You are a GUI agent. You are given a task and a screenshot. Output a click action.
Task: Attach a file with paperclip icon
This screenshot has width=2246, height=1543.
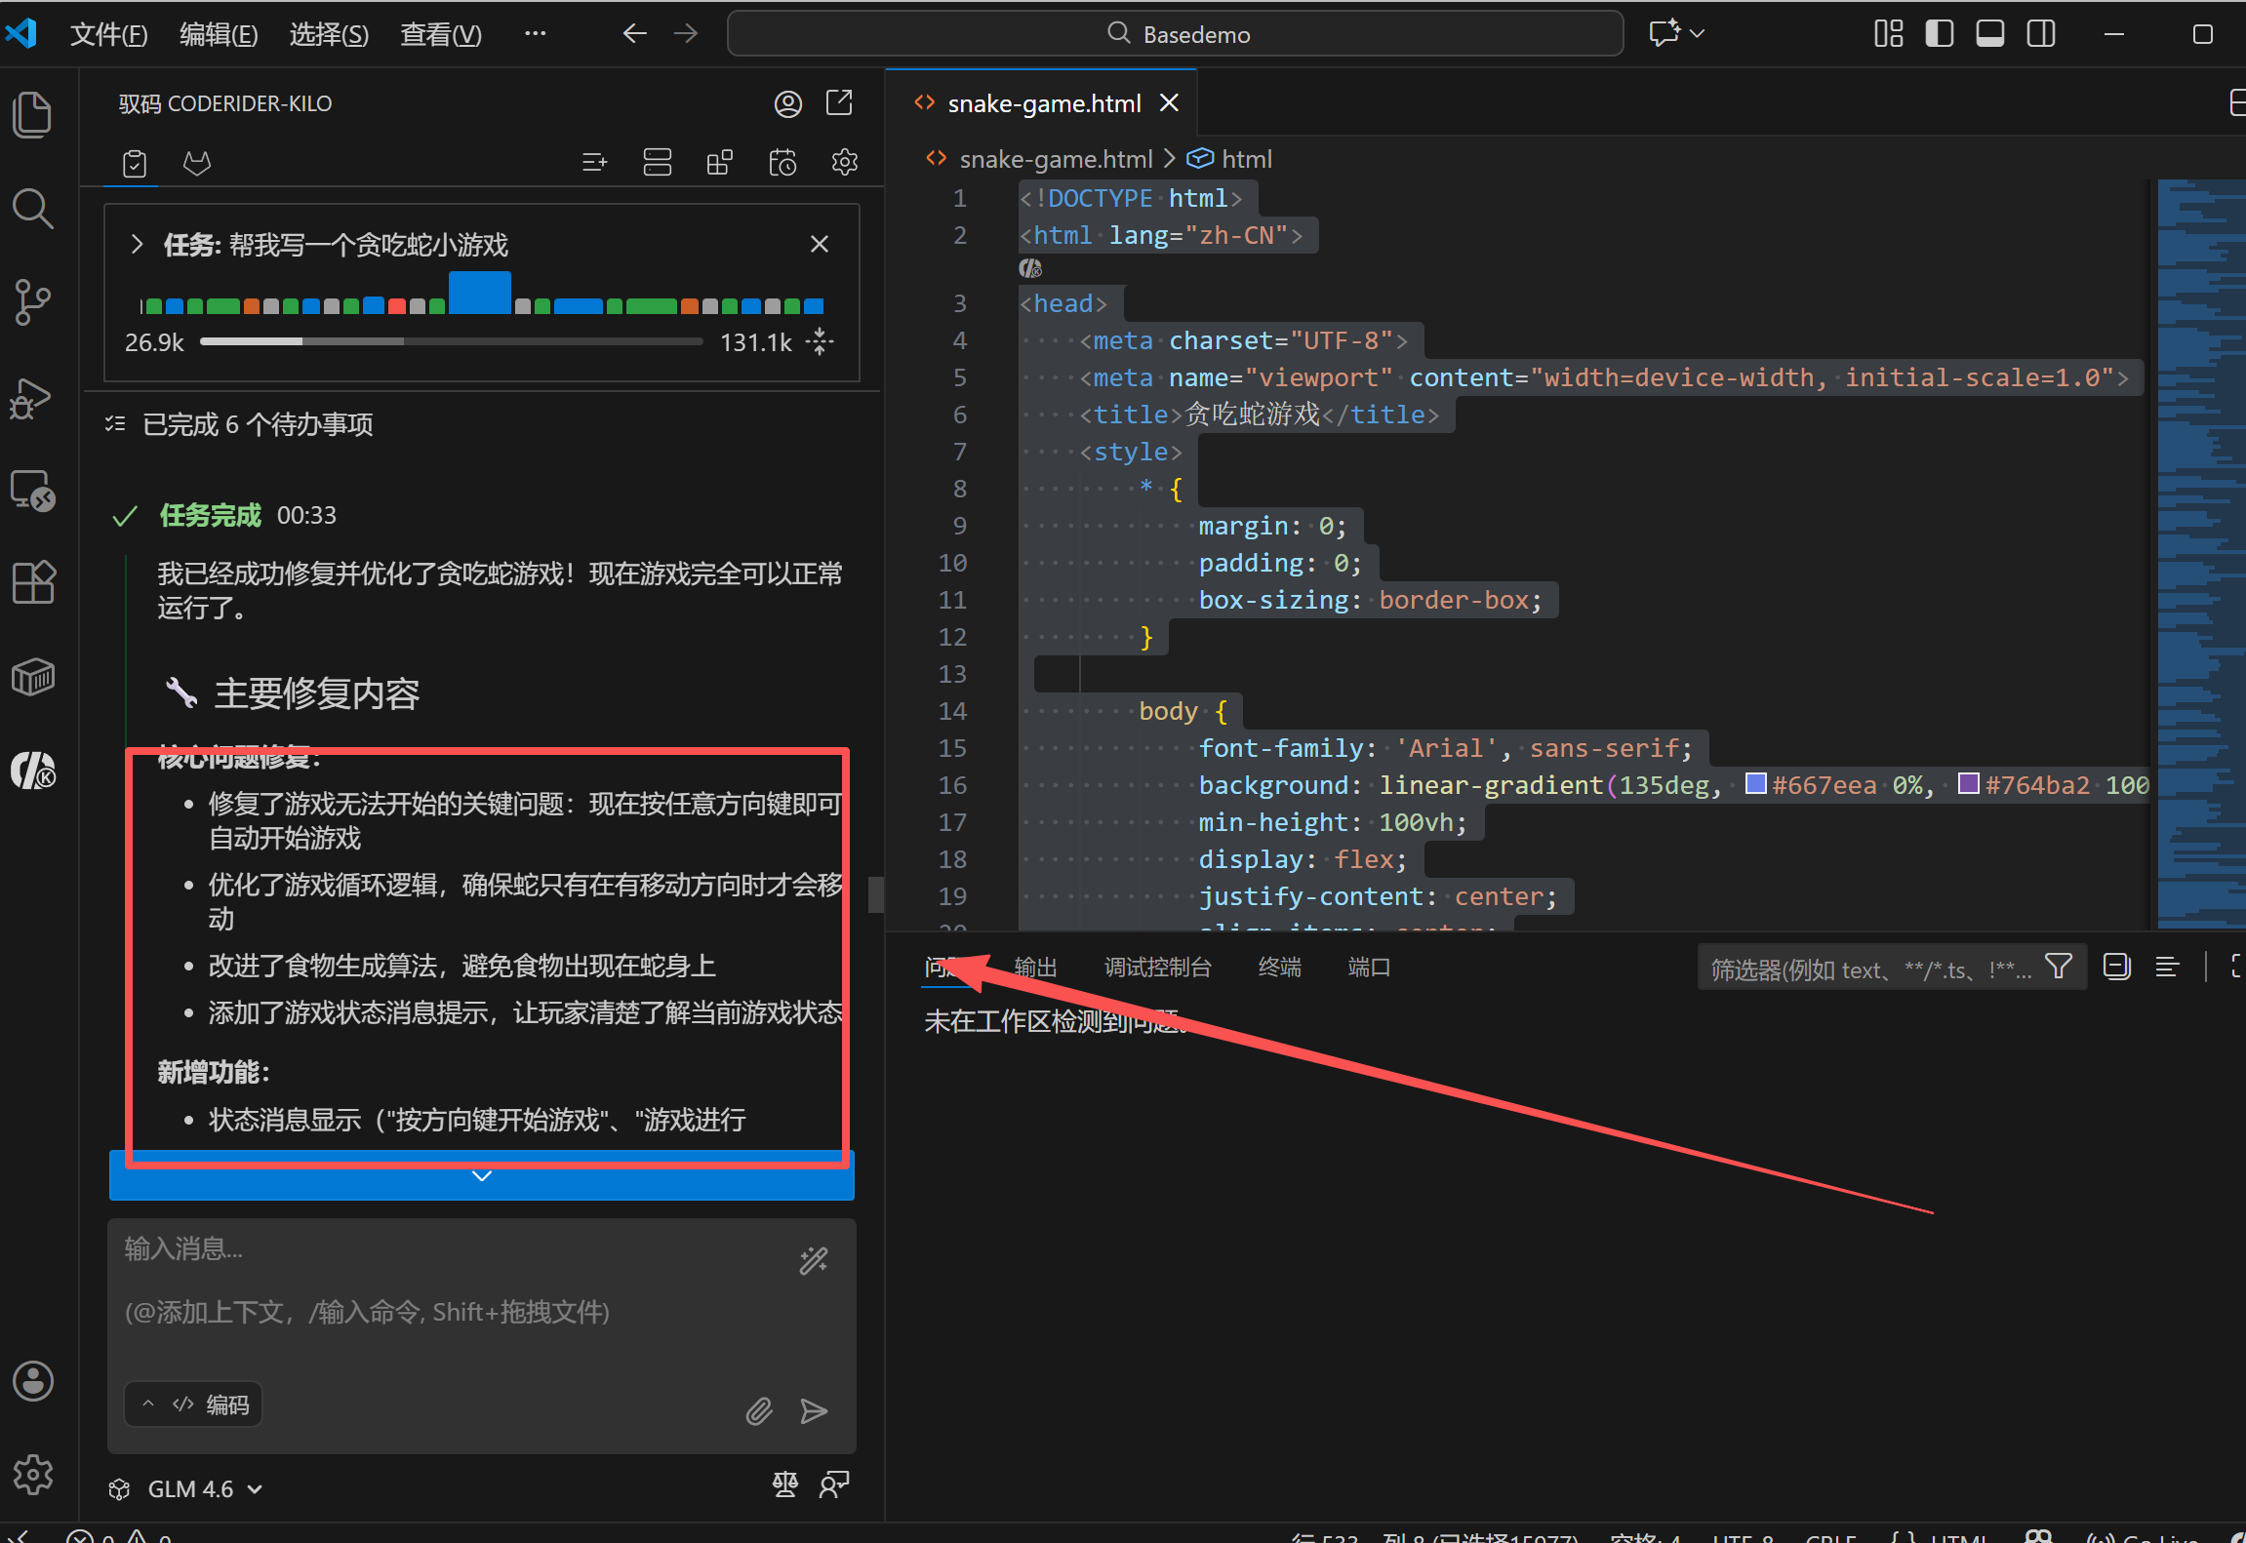[x=759, y=1410]
